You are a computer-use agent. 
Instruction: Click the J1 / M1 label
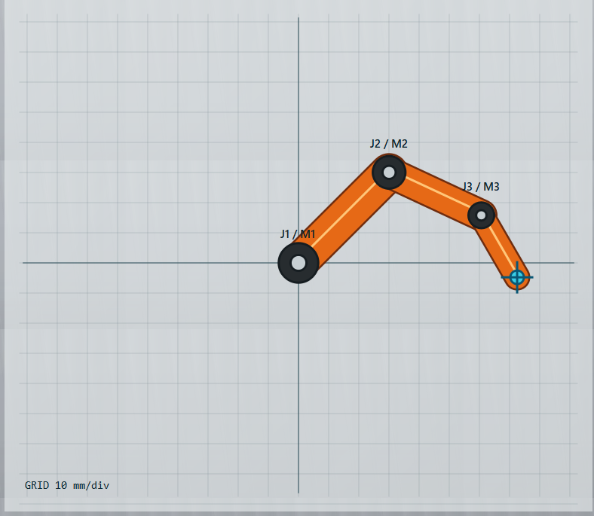pyautogui.click(x=298, y=234)
